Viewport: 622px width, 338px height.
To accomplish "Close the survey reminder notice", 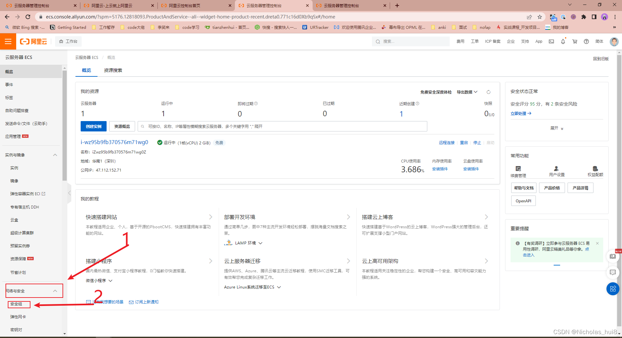I will (597, 243).
